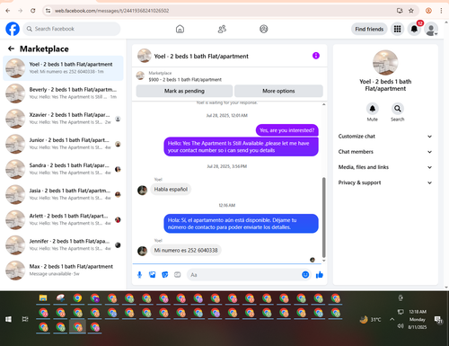Open the Facebook menu grid icon
This screenshot has height=346, width=449.
397,29
